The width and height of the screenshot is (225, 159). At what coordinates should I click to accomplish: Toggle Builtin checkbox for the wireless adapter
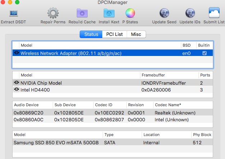204,53
